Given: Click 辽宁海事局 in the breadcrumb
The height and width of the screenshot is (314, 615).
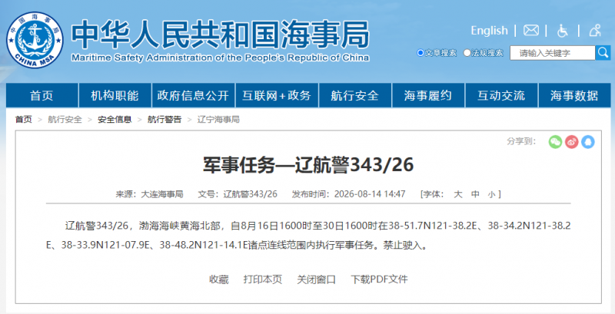Looking at the screenshot, I should point(218,120).
